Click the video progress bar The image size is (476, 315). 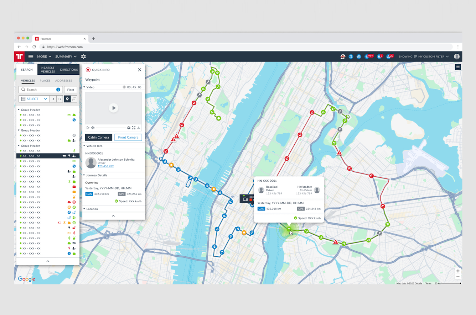[111, 128]
